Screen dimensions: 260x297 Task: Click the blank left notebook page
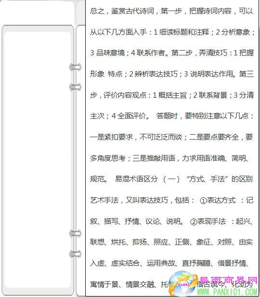[x=38, y=159]
